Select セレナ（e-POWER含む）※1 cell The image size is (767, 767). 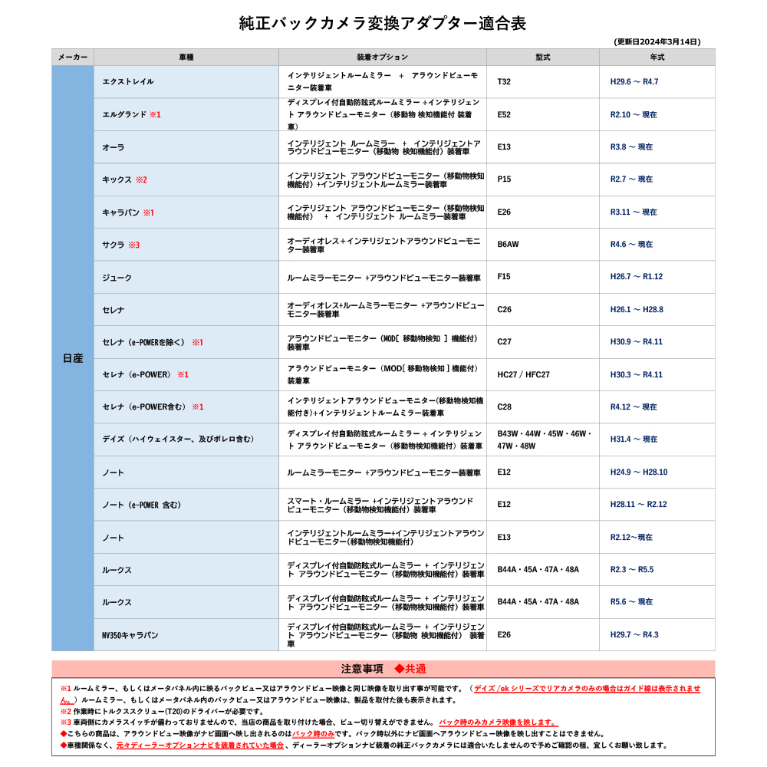[x=186, y=407]
